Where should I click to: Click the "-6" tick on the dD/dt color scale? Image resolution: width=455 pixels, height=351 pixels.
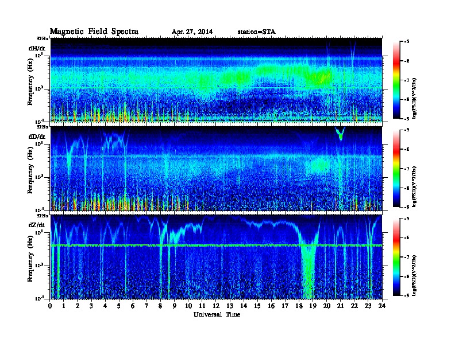[407, 149]
